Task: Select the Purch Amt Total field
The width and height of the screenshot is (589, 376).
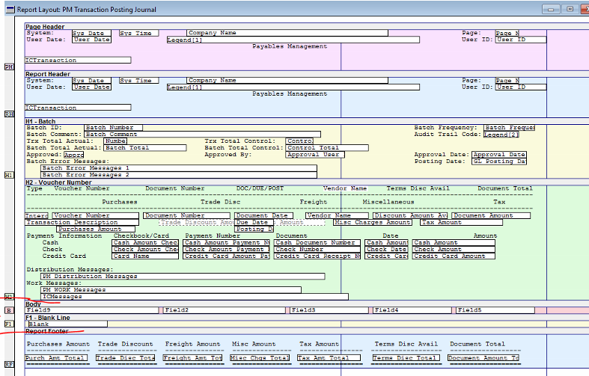Action: 56,358
